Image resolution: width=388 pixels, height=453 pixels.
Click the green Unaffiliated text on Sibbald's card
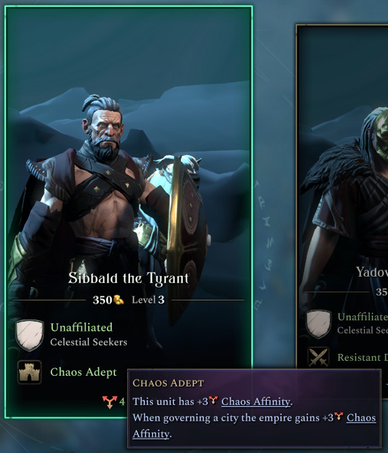coord(81,328)
